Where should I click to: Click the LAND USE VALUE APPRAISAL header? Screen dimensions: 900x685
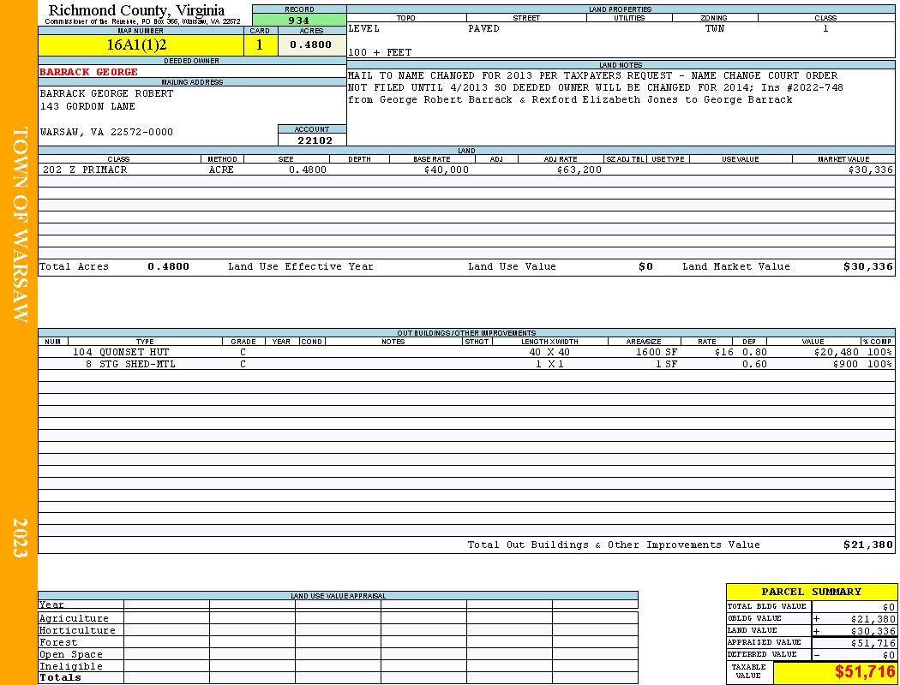[x=338, y=596]
